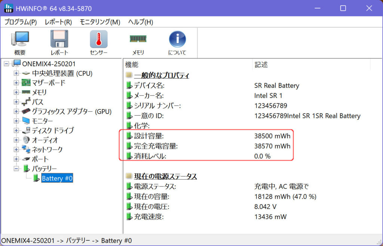Select the 充電速度 row in list
The height and width of the screenshot is (246, 383).
149,217
